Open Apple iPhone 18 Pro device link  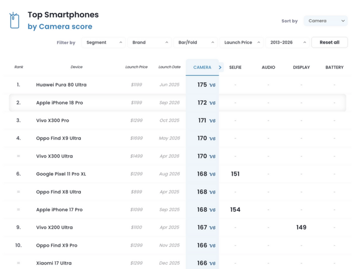59,103
